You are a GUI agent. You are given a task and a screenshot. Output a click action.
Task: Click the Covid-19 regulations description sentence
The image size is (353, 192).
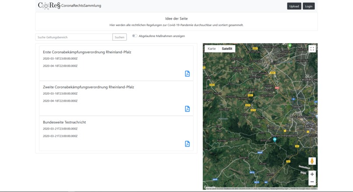[176, 25]
